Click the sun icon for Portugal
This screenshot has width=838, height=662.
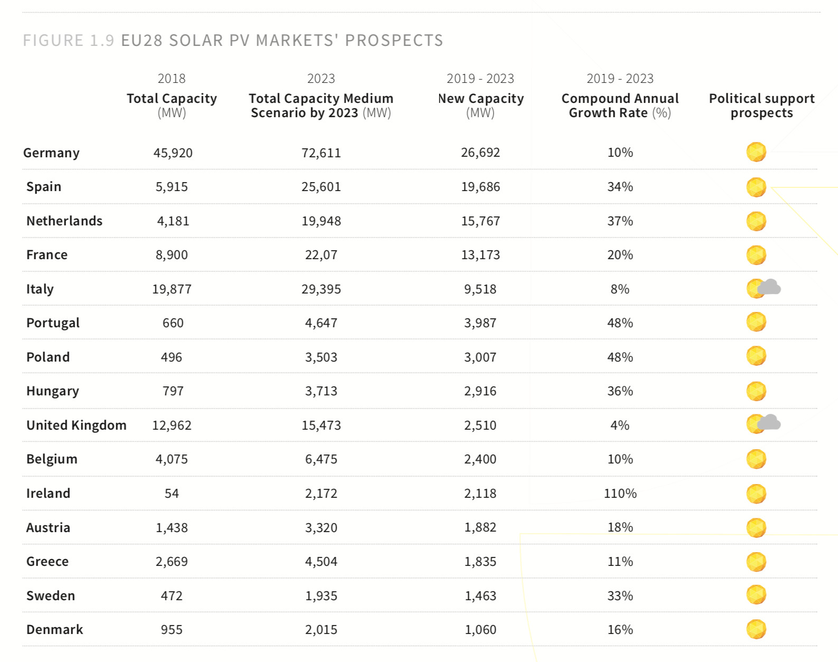coord(756,322)
